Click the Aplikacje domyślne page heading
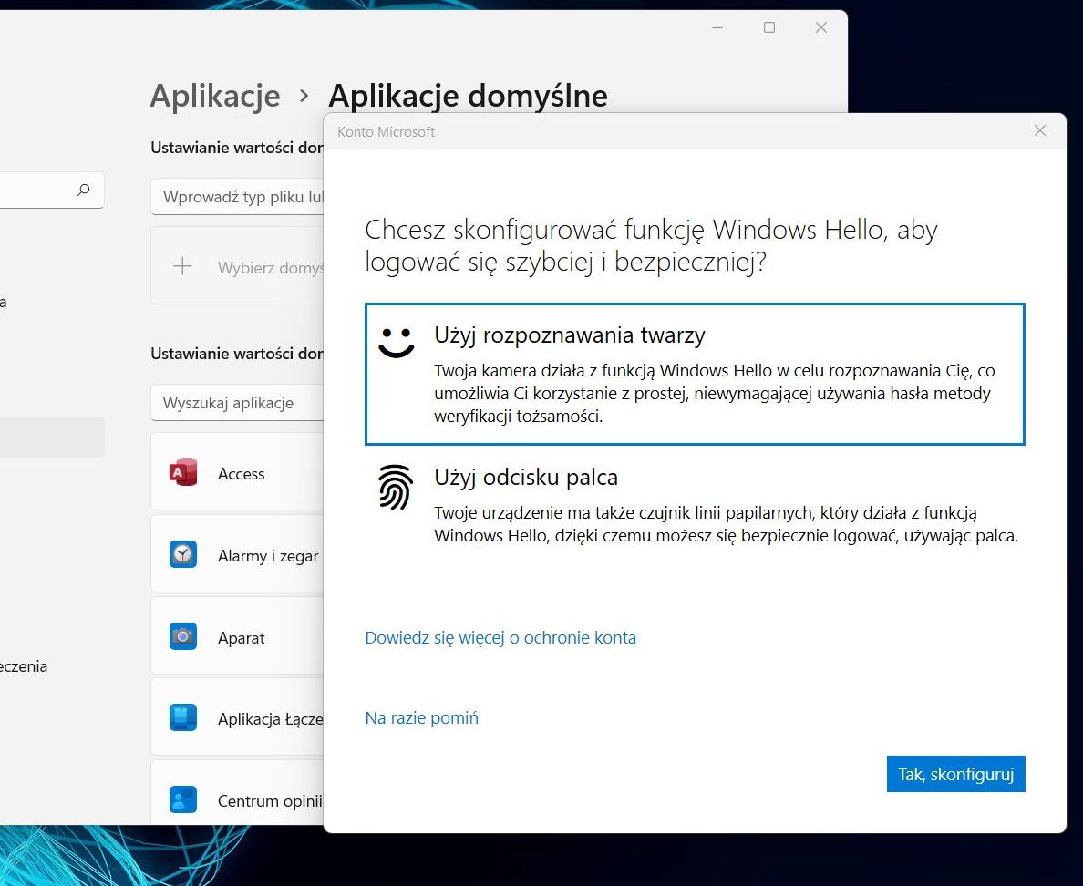Screen dimensions: 1083x886 pos(468,96)
